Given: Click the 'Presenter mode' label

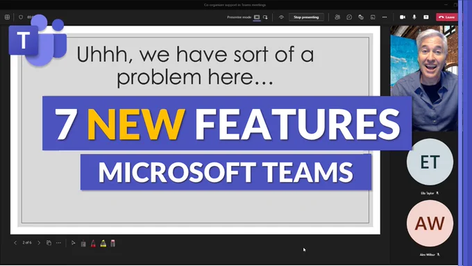Looking at the screenshot, I should pos(239,17).
